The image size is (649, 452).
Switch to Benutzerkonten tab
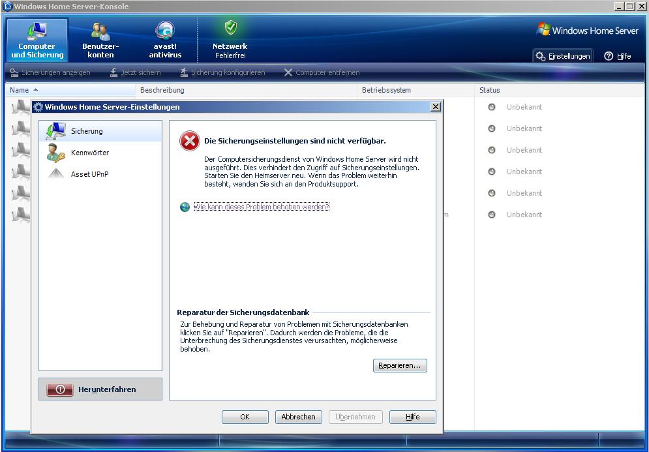[x=100, y=40]
